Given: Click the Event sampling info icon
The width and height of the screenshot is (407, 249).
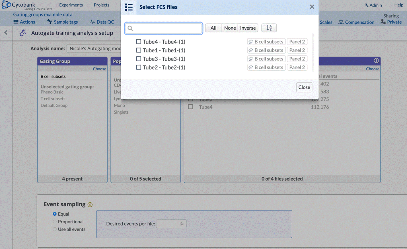Looking at the screenshot, I should click(x=90, y=205).
